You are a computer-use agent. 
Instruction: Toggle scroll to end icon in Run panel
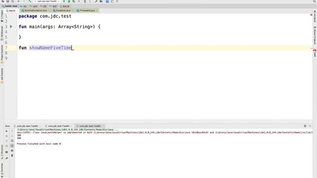12,146
